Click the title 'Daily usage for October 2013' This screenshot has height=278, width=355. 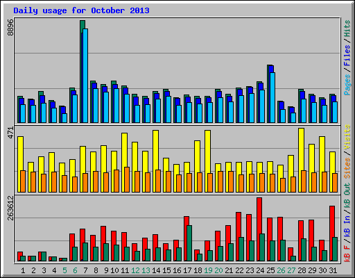[x=81, y=10]
